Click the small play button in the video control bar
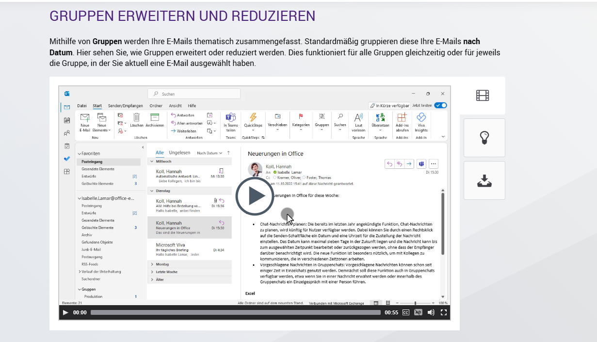 click(x=65, y=313)
